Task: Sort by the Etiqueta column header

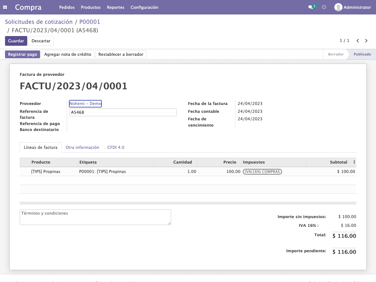Action: pos(116,162)
